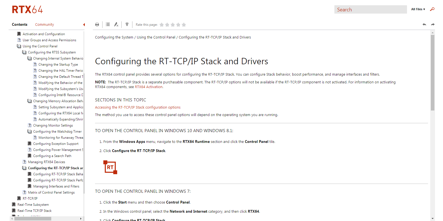Click the sidebar horizontal scrollbar thumb
The height and width of the screenshot is (221, 443).
pos(33,219)
